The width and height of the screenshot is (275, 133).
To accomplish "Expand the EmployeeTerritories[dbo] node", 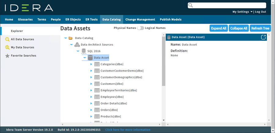I will [x=91, y=90].
